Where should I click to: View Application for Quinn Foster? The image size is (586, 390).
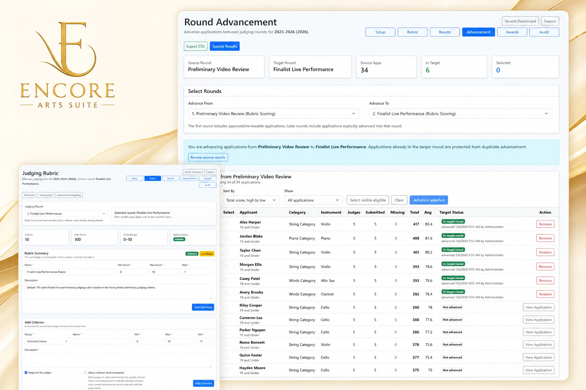[x=538, y=357]
